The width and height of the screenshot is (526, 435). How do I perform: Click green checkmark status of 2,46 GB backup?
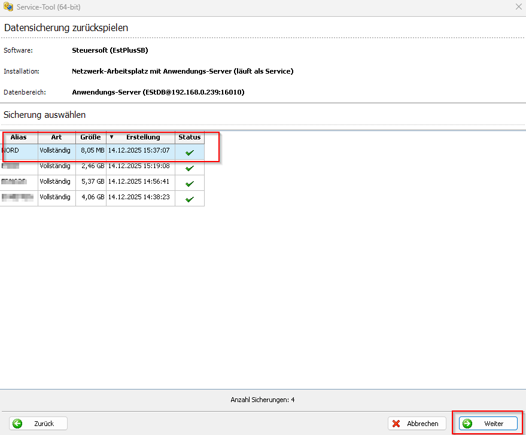(x=190, y=168)
